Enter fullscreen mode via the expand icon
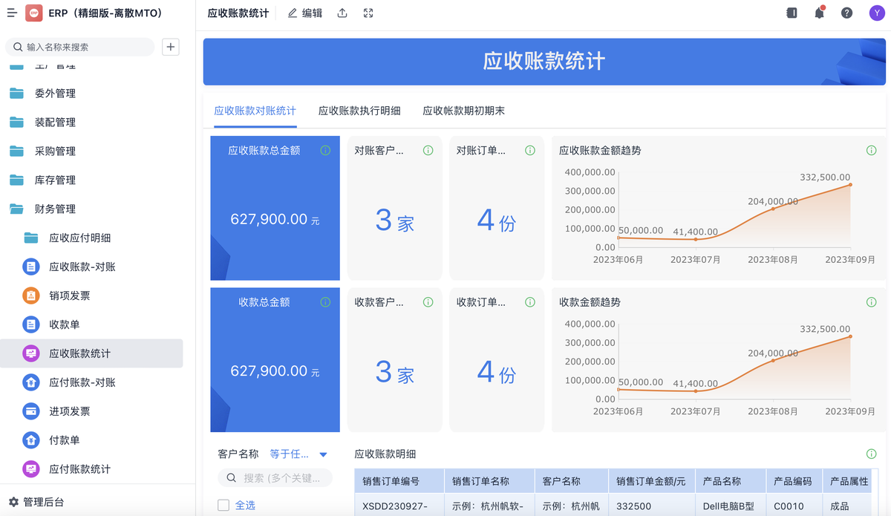The height and width of the screenshot is (516, 891). 368,13
